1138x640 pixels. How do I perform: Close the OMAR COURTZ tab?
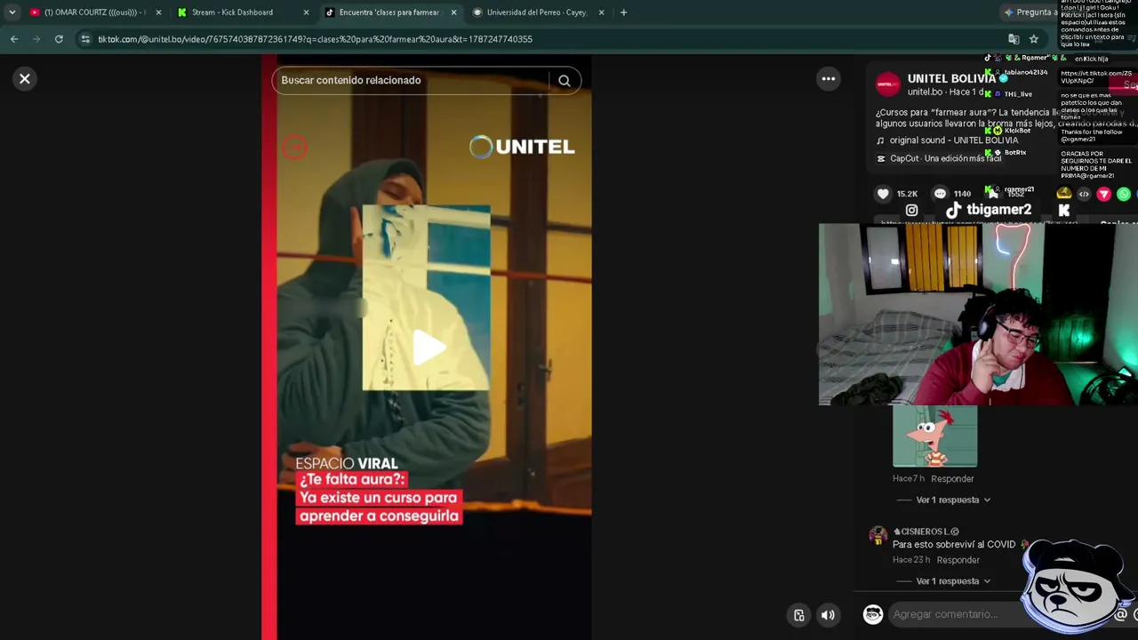[158, 12]
